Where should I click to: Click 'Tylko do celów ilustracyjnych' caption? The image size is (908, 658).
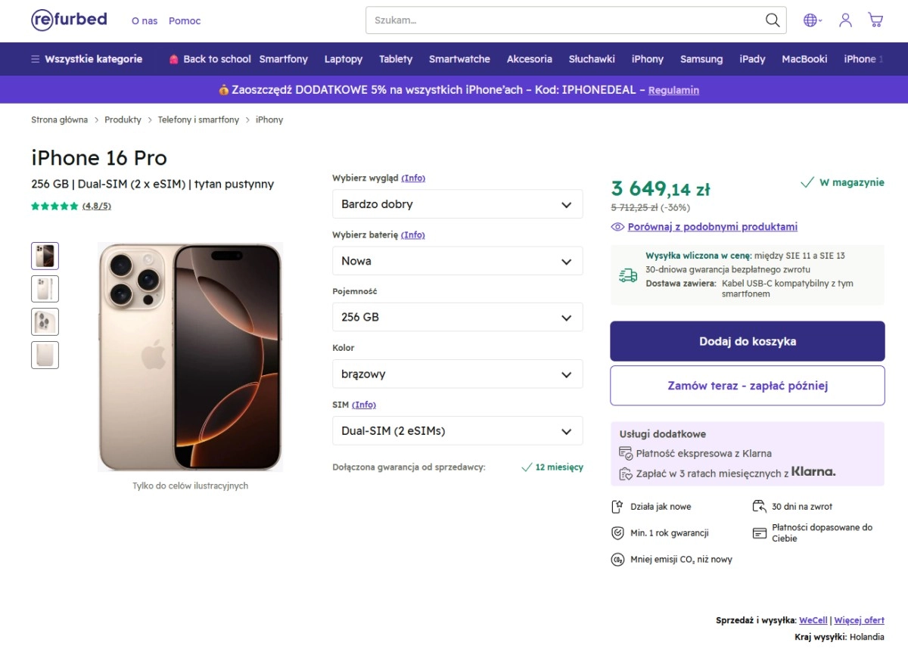click(x=190, y=486)
